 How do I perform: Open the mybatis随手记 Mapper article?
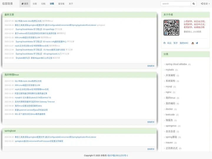pos(34,58)
